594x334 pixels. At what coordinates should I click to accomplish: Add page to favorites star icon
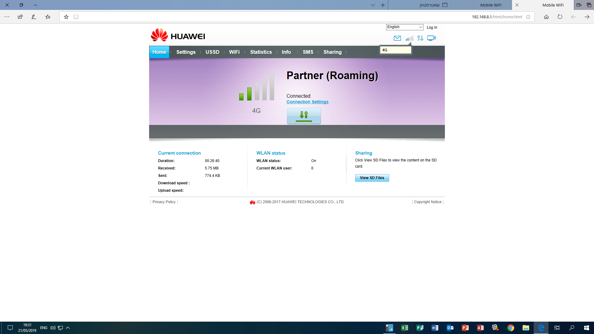[66, 17]
